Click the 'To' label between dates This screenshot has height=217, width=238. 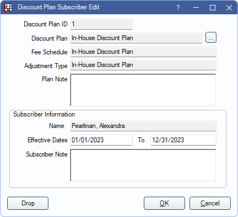click(x=141, y=140)
